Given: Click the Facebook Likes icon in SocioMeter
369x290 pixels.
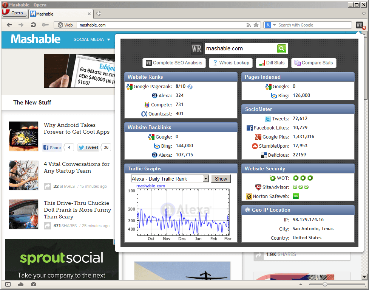Looking at the screenshot, I should point(249,128).
